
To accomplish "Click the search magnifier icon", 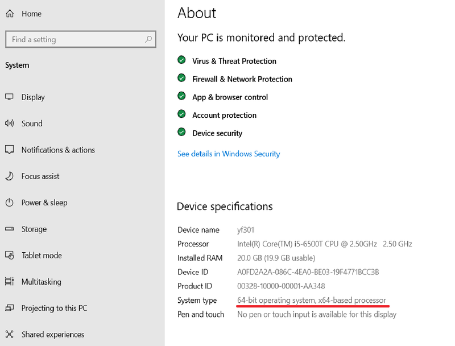I will 148,39.
